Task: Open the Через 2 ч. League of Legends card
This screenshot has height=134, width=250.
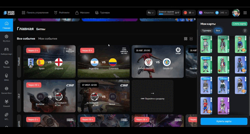Action: 50,121
